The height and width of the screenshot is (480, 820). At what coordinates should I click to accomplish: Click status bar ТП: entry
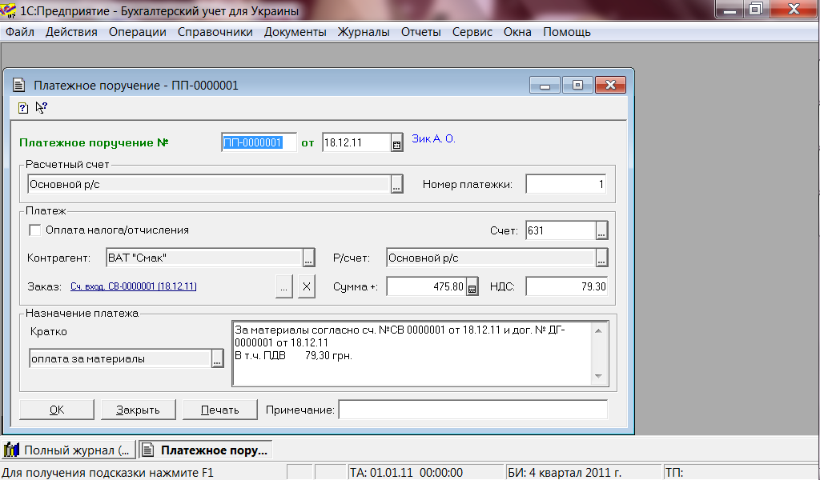tap(741, 473)
